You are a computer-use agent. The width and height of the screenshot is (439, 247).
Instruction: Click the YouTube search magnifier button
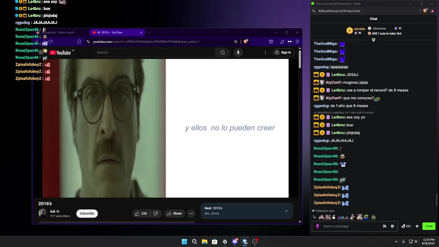tap(223, 52)
